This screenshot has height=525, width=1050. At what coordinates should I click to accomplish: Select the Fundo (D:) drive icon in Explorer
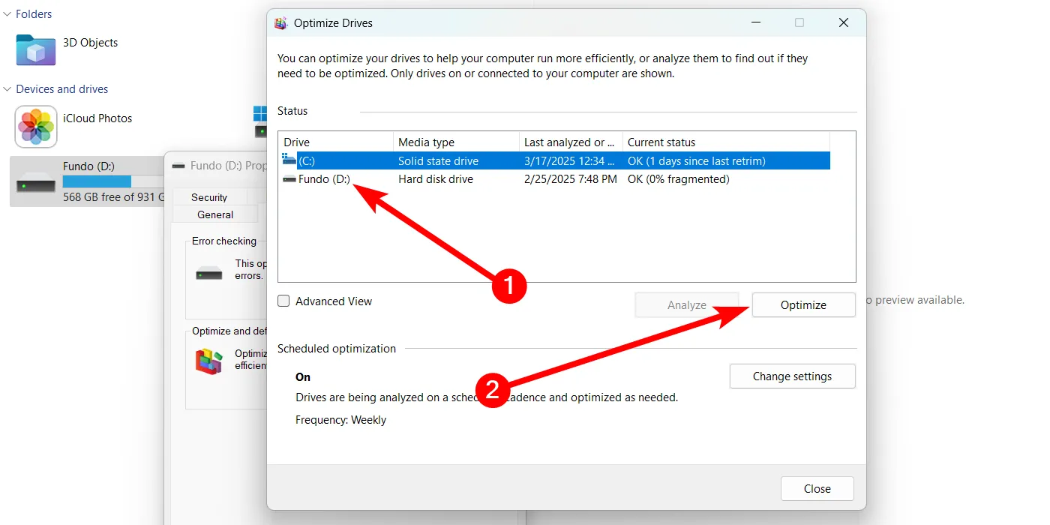click(x=36, y=182)
